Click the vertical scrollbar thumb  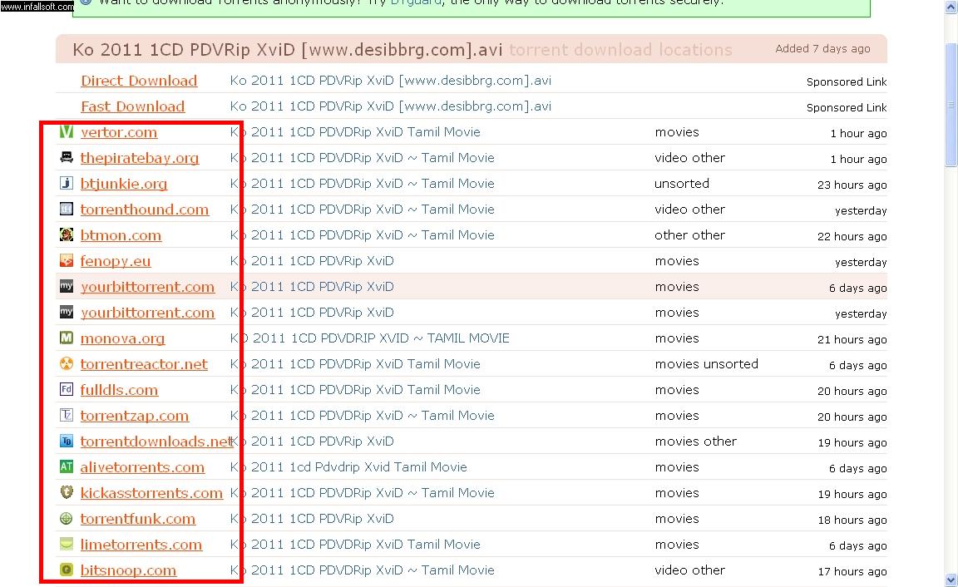(x=951, y=105)
